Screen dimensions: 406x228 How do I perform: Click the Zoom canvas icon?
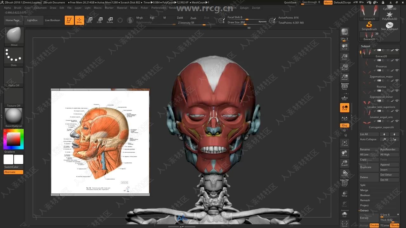click(344, 57)
